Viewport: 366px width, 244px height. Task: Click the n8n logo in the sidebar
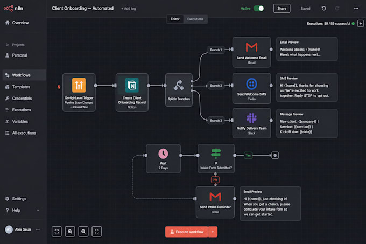point(13,9)
